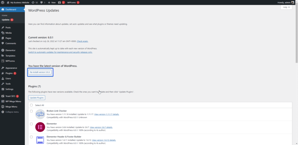Click the admin avatar in top right
The width and height of the screenshot is (298, 145).
pyautogui.click(x=293, y=3)
